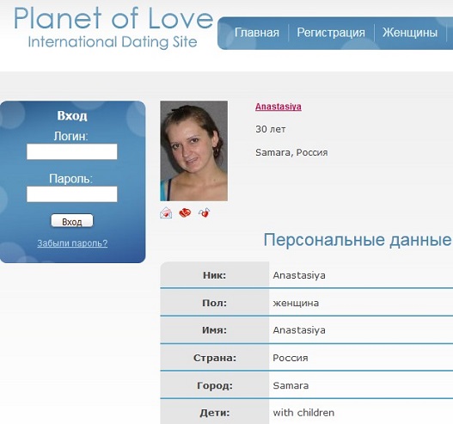Select the Samara value in Город row
The height and width of the screenshot is (424, 453).
[291, 385]
